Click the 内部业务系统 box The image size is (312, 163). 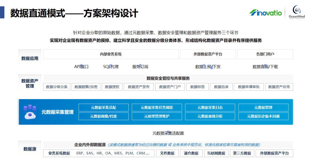coord(111,54)
